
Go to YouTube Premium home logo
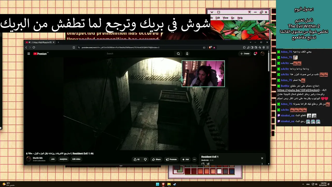coord(40,54)
